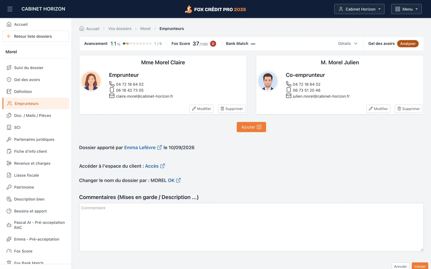
Task: Click external icon next to OK
Action: point(178,180)
